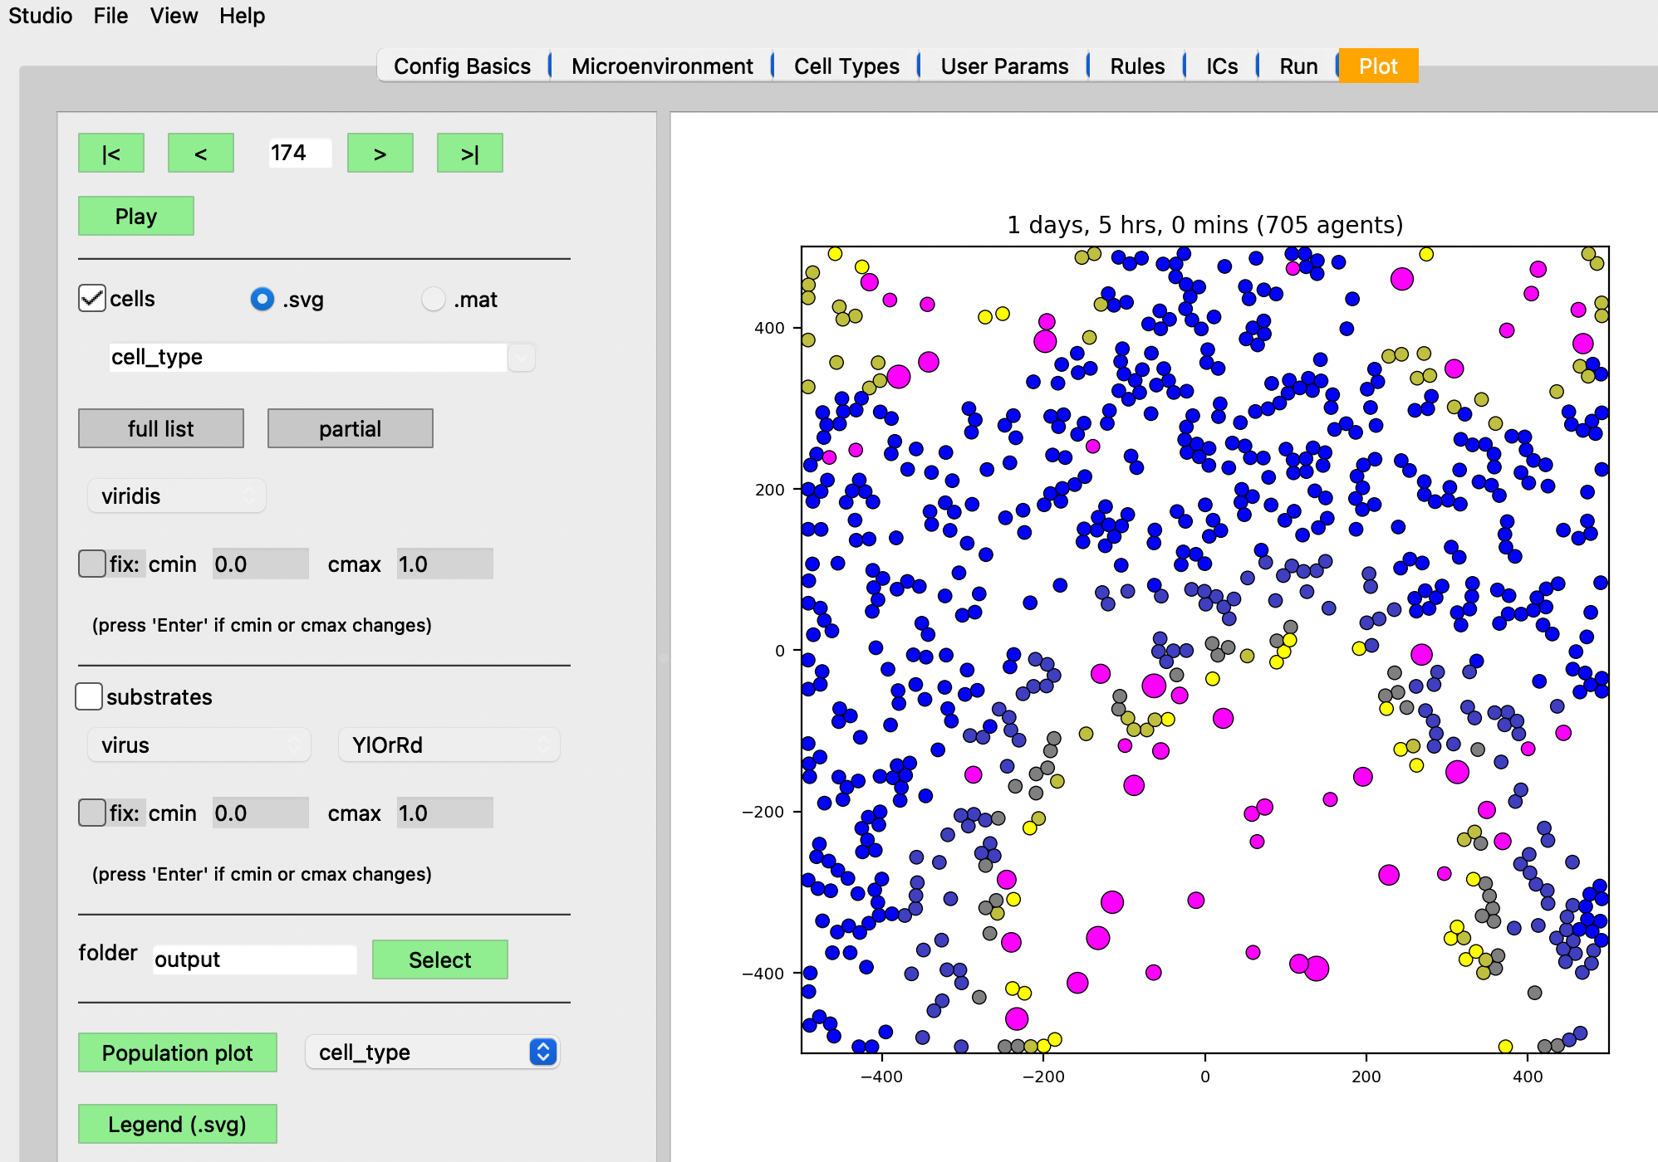Open the YlOrRd colormap dropdown
Screen dimensions: 1658x1162
(449, 745)
